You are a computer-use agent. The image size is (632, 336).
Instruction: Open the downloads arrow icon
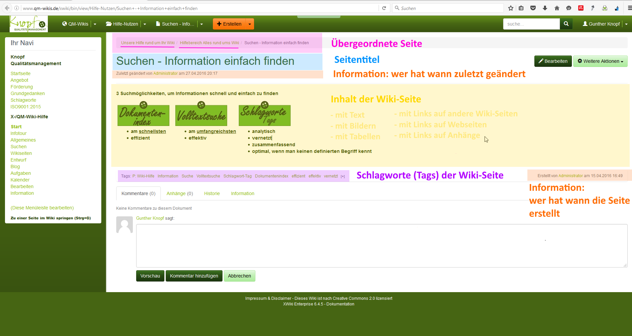pos(545,8)
